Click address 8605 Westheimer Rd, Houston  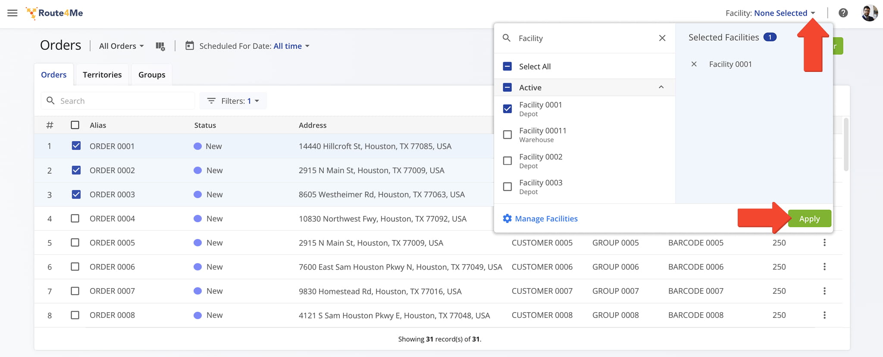[382, 194]
